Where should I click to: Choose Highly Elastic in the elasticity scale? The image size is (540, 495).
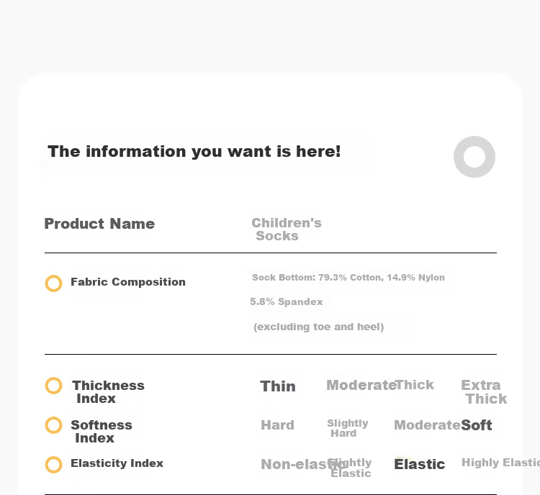[500, 463]
